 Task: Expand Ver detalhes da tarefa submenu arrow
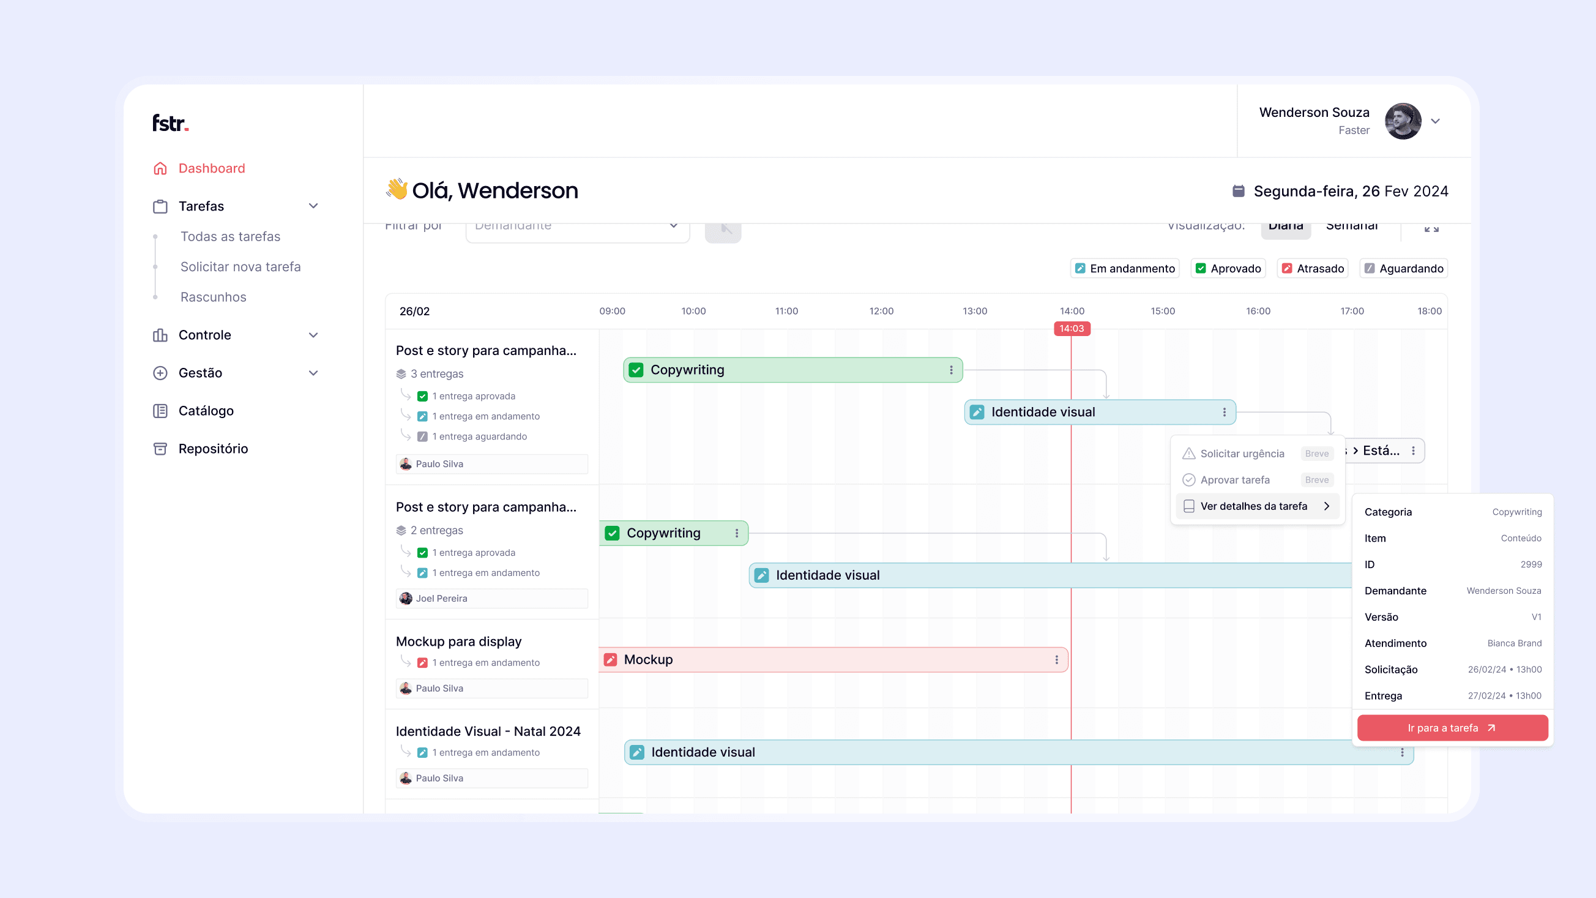pos(1327,506)
